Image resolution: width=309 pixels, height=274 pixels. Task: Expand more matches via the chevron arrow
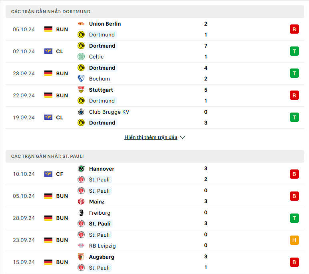pos(183,137)
